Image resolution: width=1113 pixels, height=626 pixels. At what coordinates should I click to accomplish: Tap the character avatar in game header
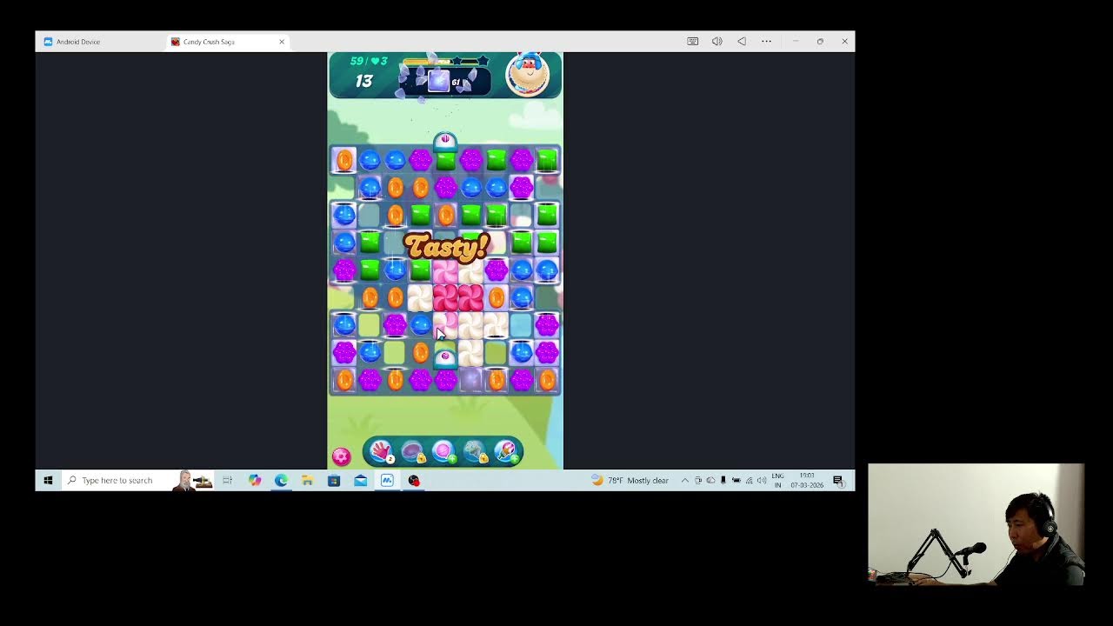click(x=528, y=75)
